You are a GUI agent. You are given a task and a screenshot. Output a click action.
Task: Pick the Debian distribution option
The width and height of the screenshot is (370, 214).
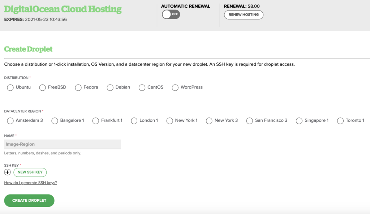pos(110,87)
